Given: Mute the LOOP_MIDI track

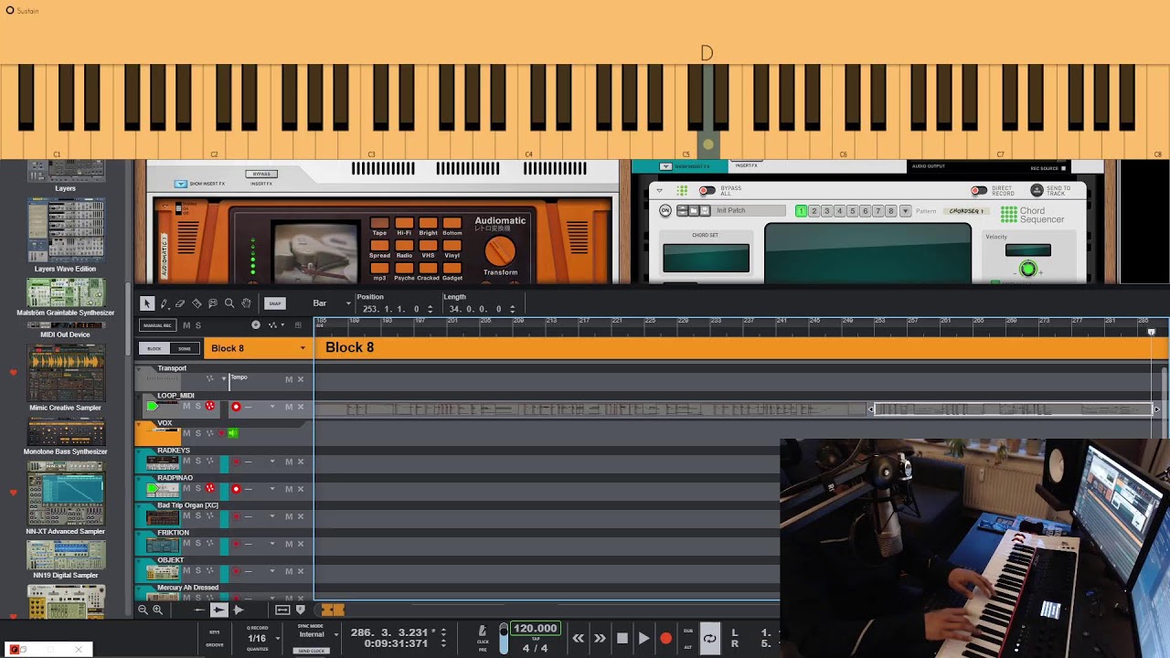Looking at the screenshot, I should [186, 407].
